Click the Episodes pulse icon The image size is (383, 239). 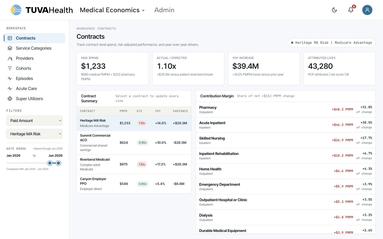10,78
